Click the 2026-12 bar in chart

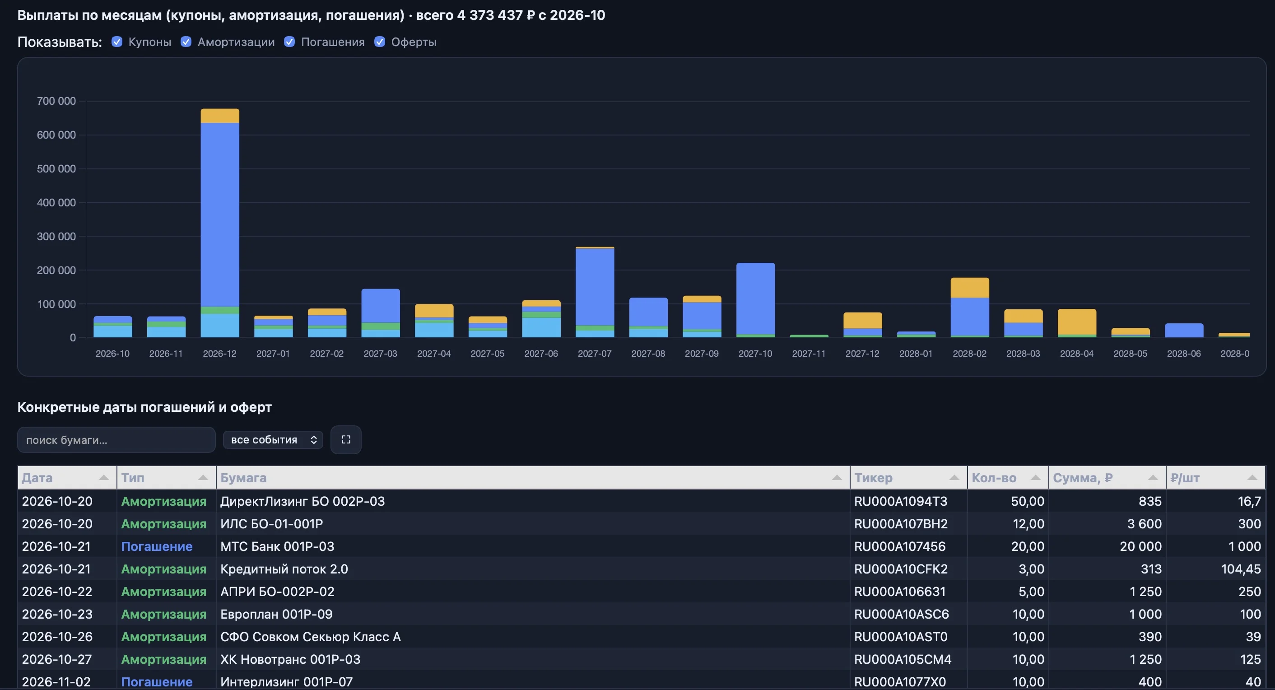(x=220, y=223)
